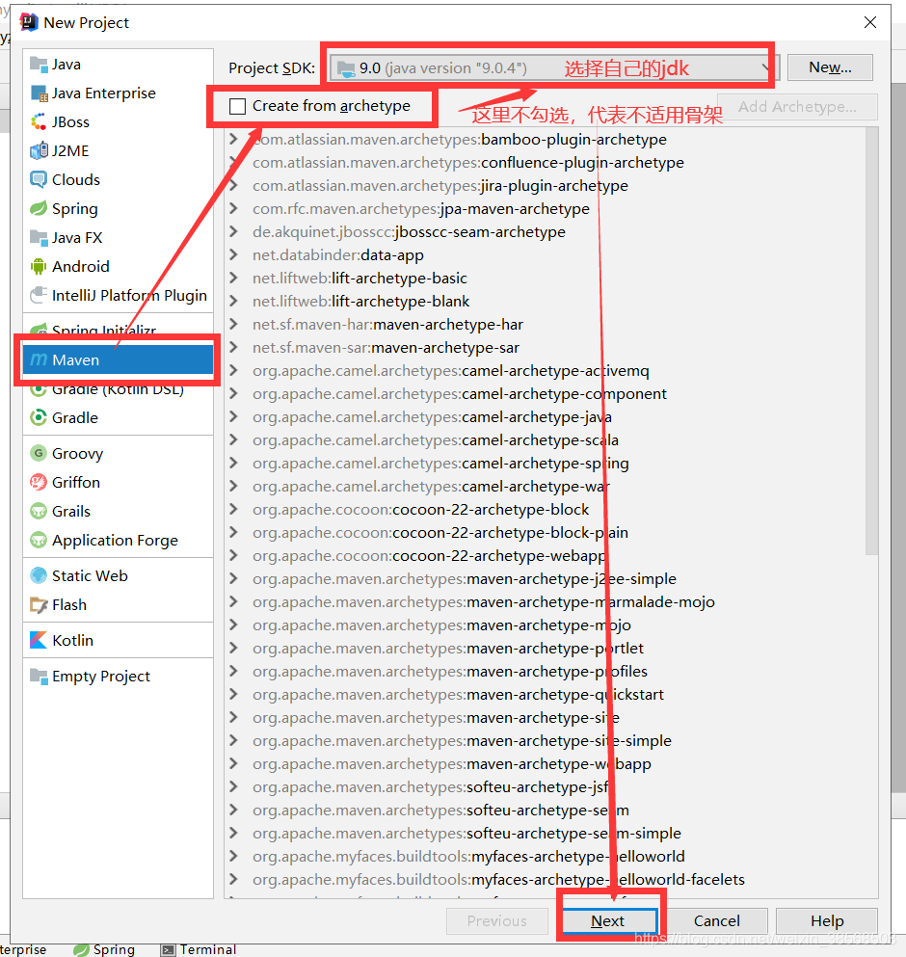Image resolution: width=906 pixels, height=957 pixels.
Task: Expand the confluence-plugin-archetype node
Action: [233, 162]
